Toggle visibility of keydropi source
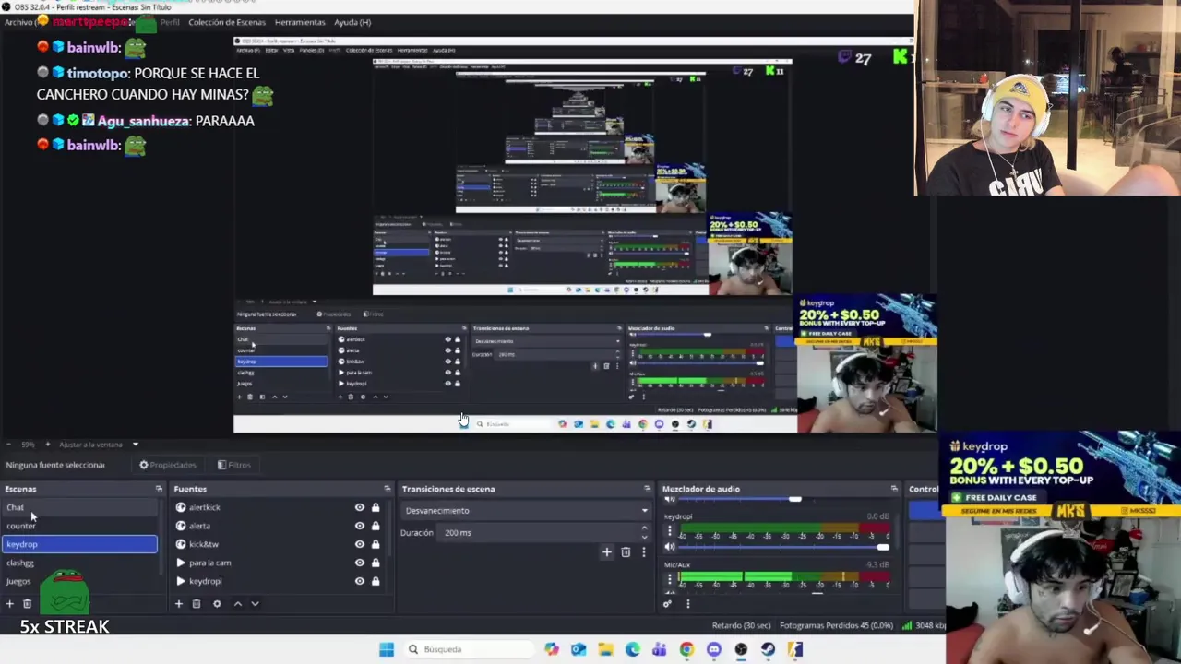This screenshot has height=664, width=1181. click(x=360, y=581)
